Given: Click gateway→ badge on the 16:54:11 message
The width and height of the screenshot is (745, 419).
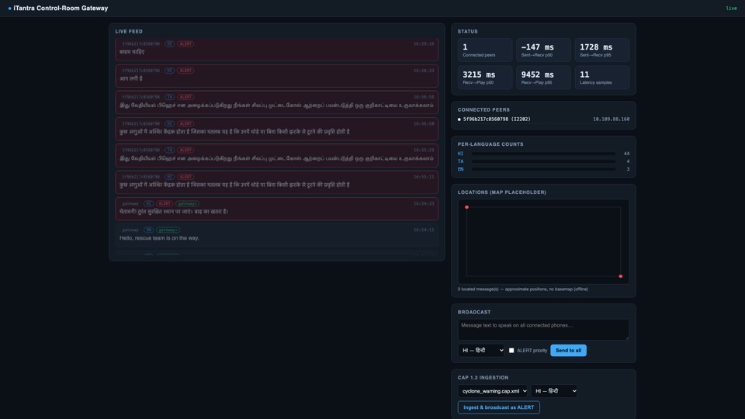Looking at the screenshot, I should 168,230.
